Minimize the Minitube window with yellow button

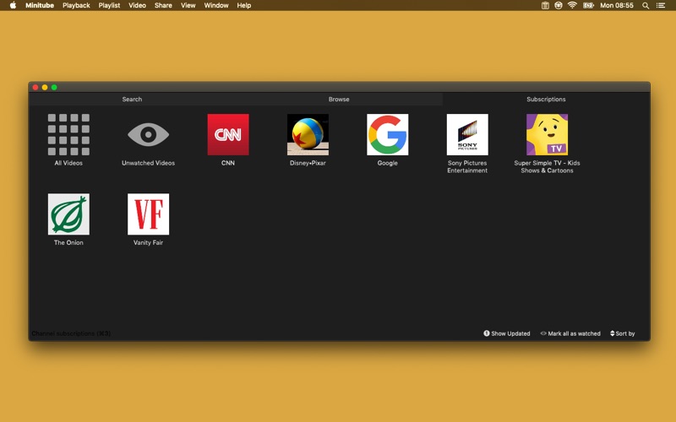pyautogui.click(x=45, y=88)
